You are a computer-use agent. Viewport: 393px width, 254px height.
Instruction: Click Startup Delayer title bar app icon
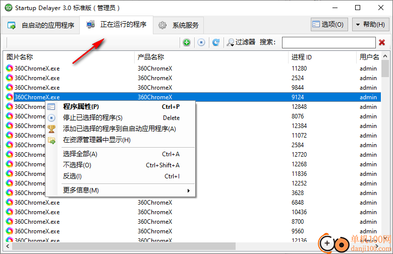tap(9, 8)
